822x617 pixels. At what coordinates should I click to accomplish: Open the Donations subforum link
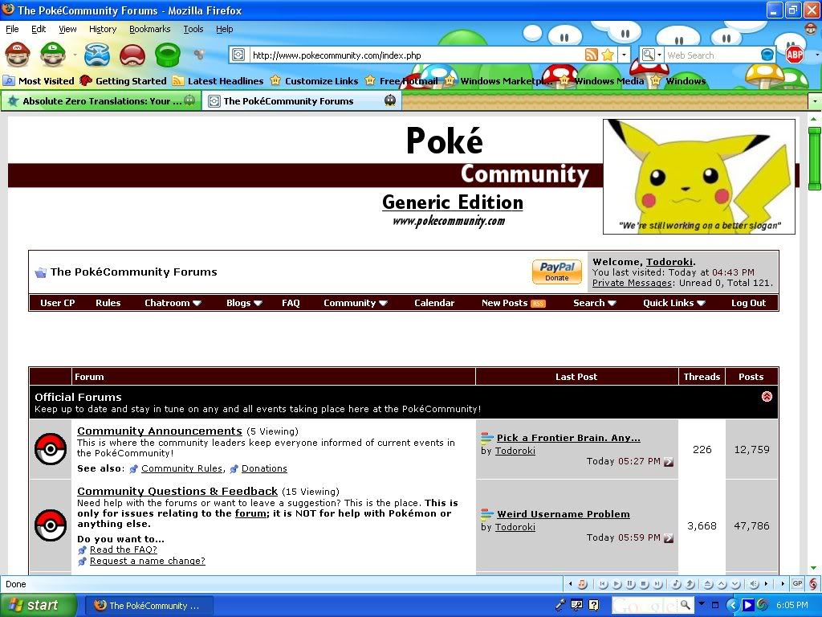click(264, 468)
